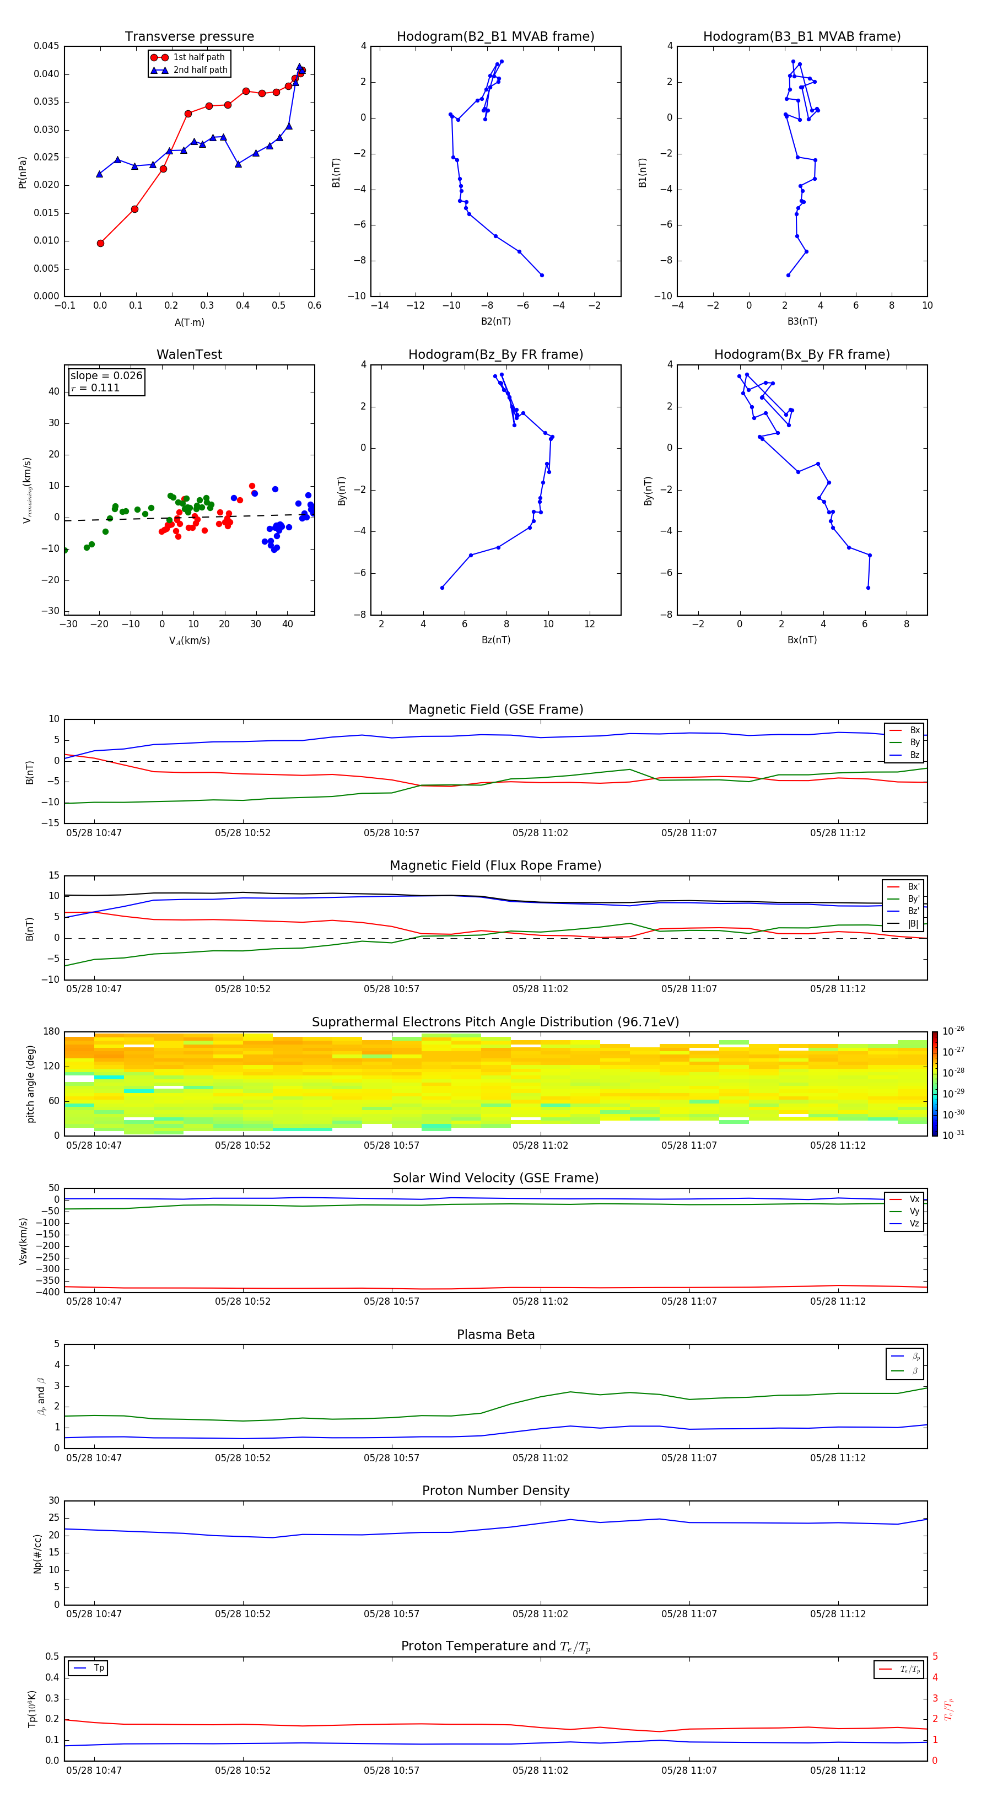Click "05/28 10:57" tick under GSE Magnetic Field panel

coord(392,832)
